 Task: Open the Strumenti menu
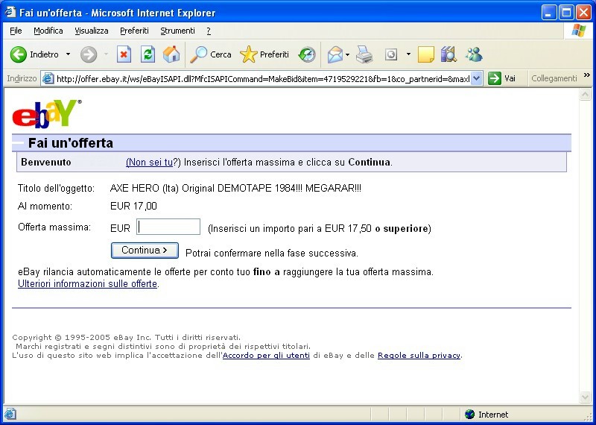click(x=177, y=31)
